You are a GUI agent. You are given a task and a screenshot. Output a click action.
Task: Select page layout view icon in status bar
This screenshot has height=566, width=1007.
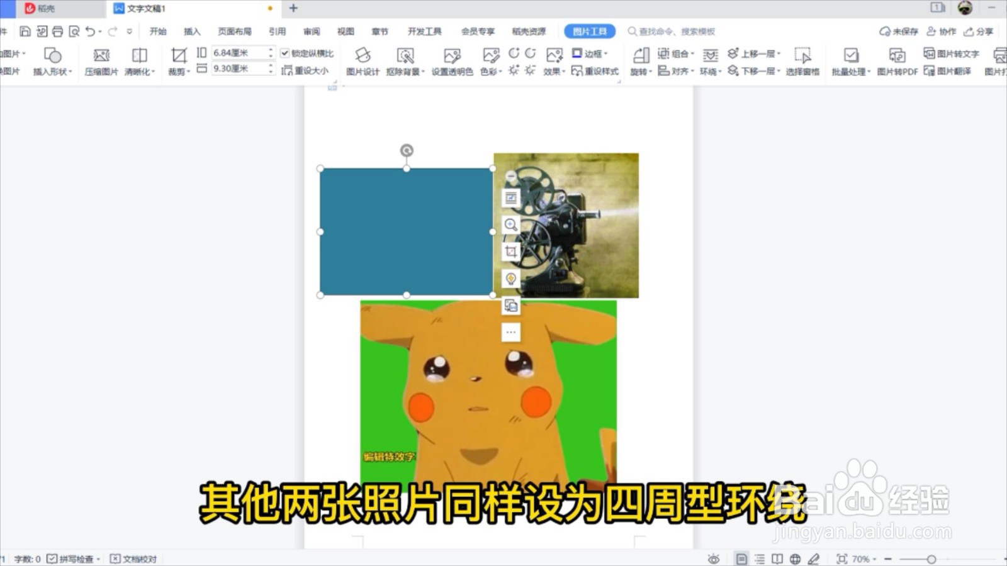click(x=741, y=558)
